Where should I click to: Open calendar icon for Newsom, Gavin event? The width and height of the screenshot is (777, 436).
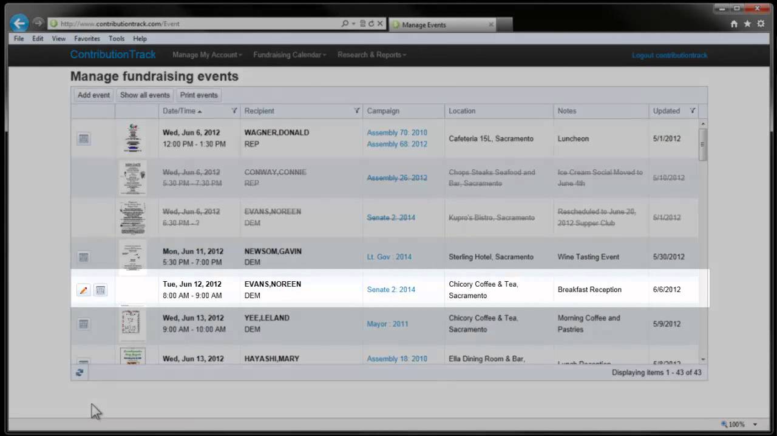click(x=84, y=257)
